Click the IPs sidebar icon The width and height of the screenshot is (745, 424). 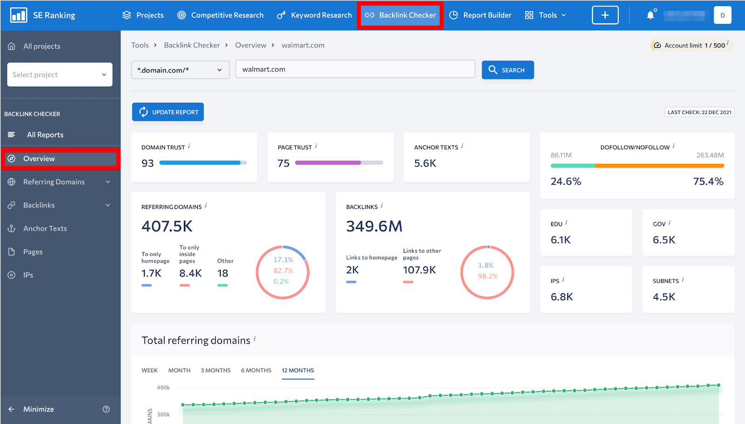pyautogui.click(x=12, y=275)
